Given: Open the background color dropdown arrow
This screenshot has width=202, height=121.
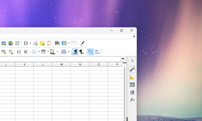Looking at the screenshot, I should pyautogui.click(x=57, y=52).
